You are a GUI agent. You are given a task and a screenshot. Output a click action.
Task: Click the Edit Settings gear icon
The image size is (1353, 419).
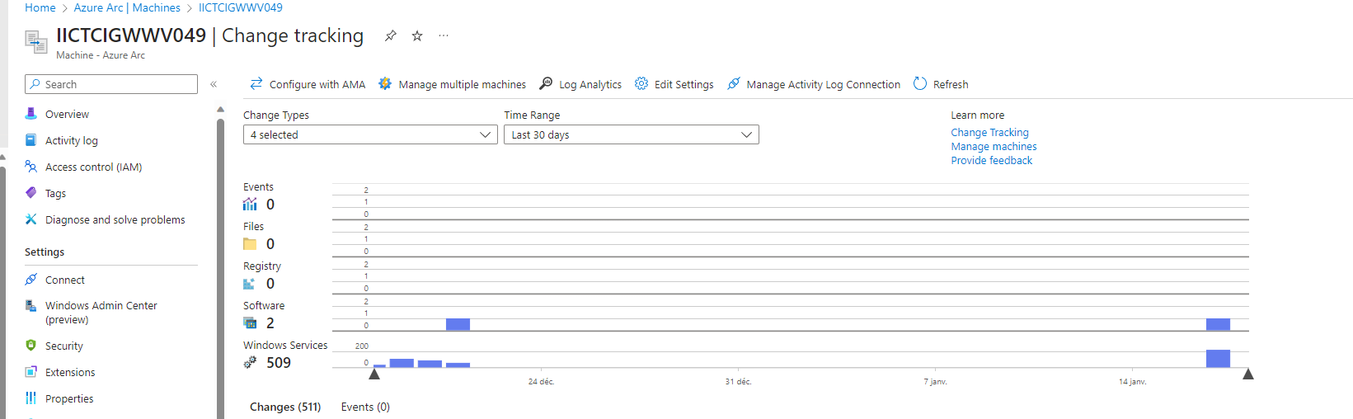pos(641,83)
